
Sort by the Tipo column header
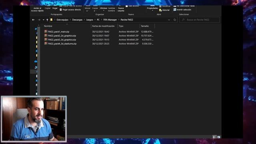[121, 26]
